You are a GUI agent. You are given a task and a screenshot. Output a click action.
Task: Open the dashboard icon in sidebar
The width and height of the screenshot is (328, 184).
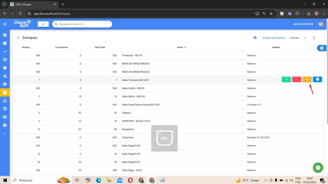(x=5, y=35)
